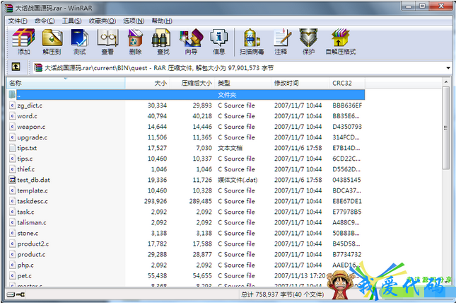456x303 pixels.
Task: Expand the archive path dropdown arrow
Action: (448, 68)
